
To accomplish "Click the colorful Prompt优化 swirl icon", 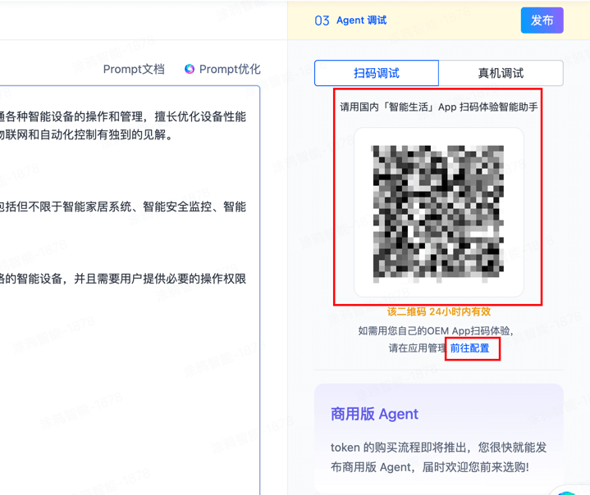I will (x=190, y=69).
